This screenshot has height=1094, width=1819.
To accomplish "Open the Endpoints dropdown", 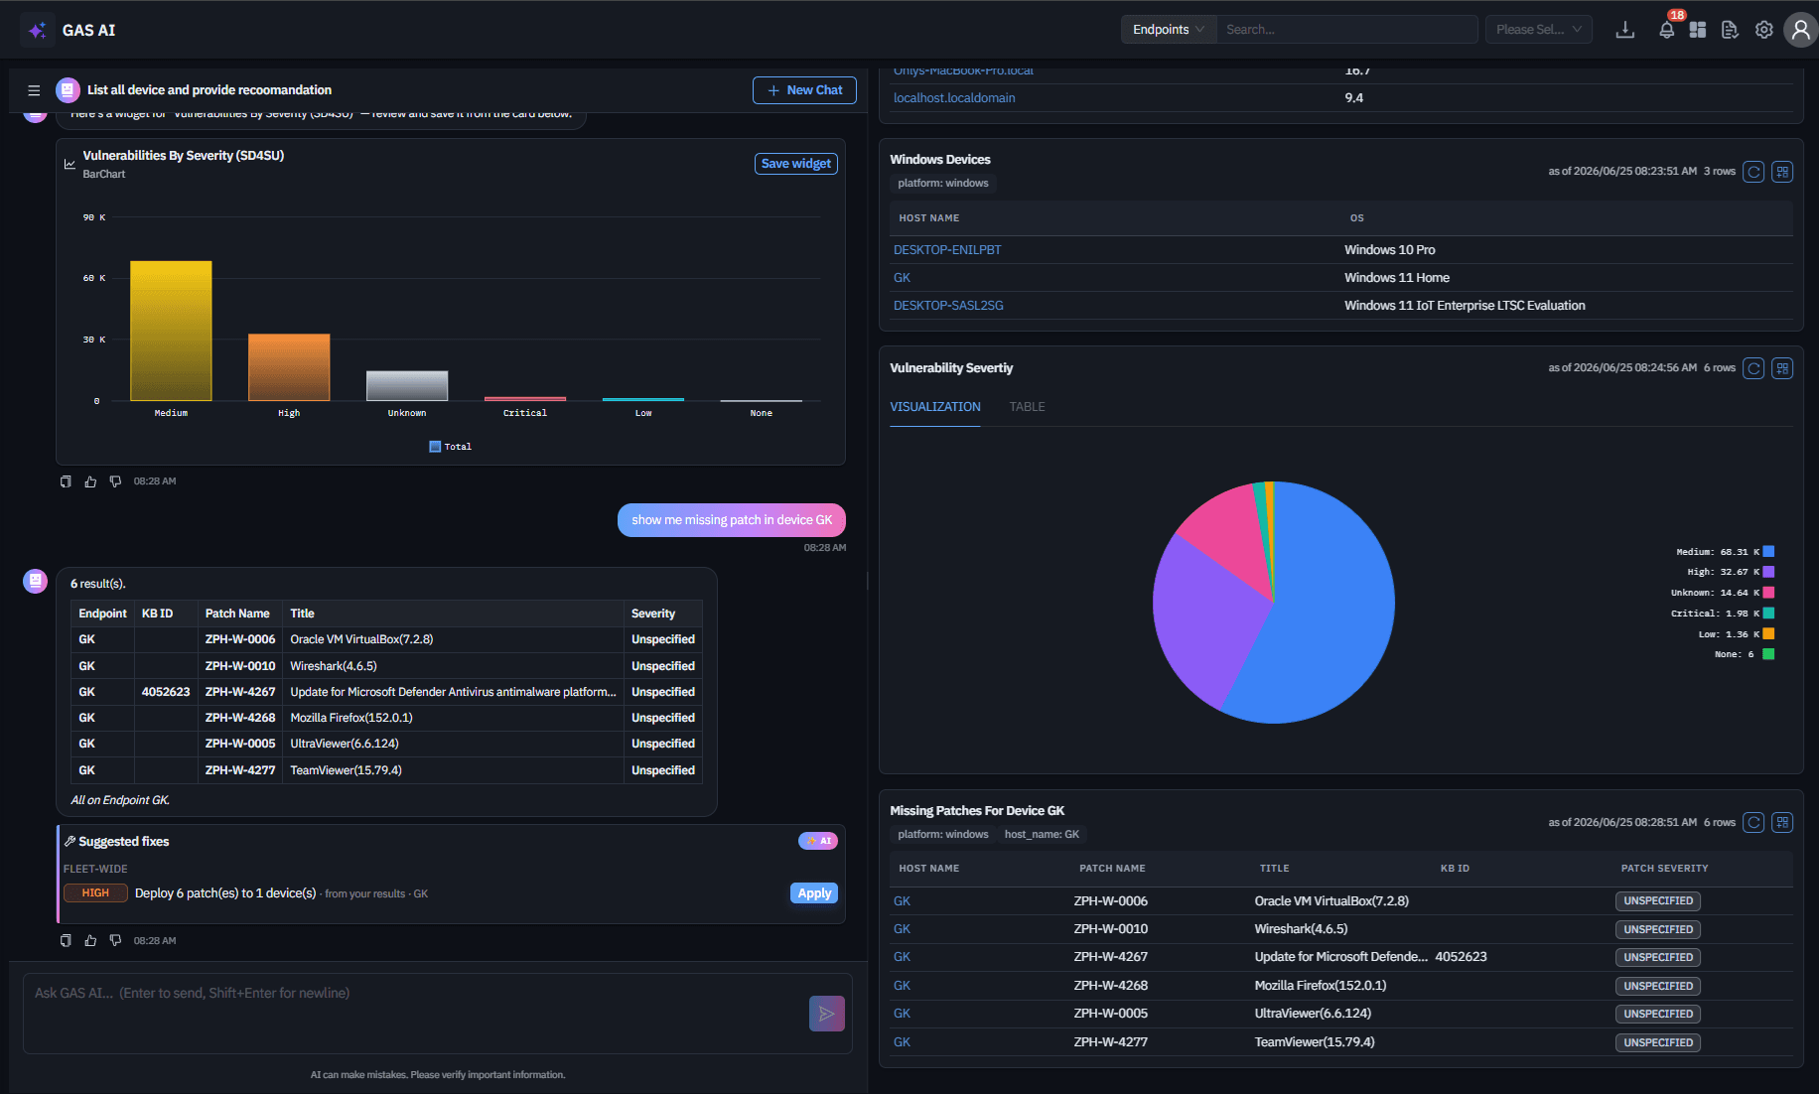I will point(1169,30).
